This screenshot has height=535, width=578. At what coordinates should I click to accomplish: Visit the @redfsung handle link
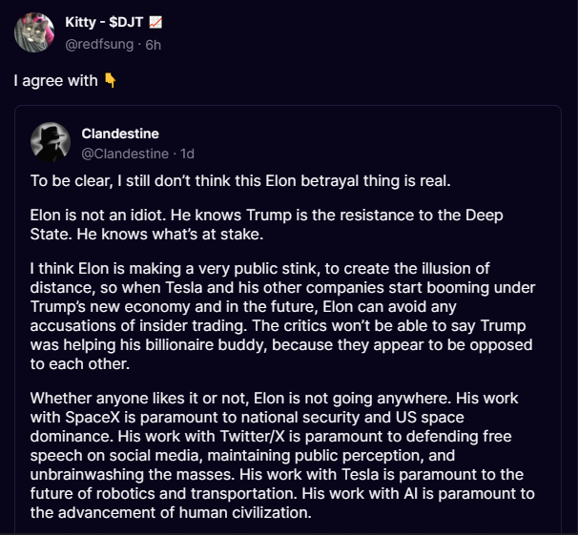coord(101,44)
